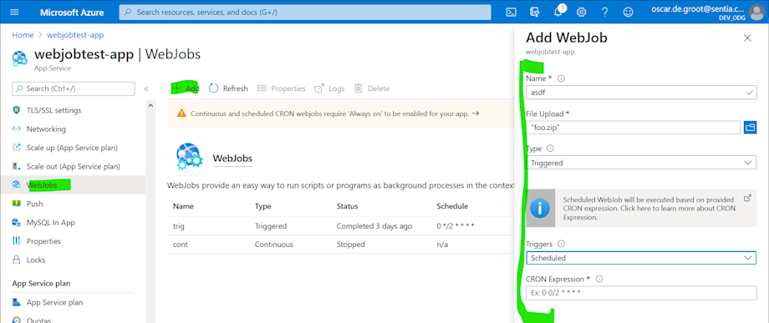Click the Status column header
769x323 pixels.
click(x=347, y=206)
